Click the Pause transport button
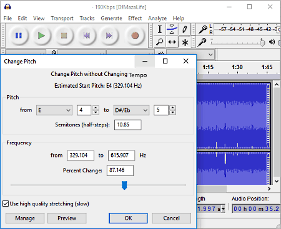Viewport: 281px width, 229px height. [x=19, y=35]
